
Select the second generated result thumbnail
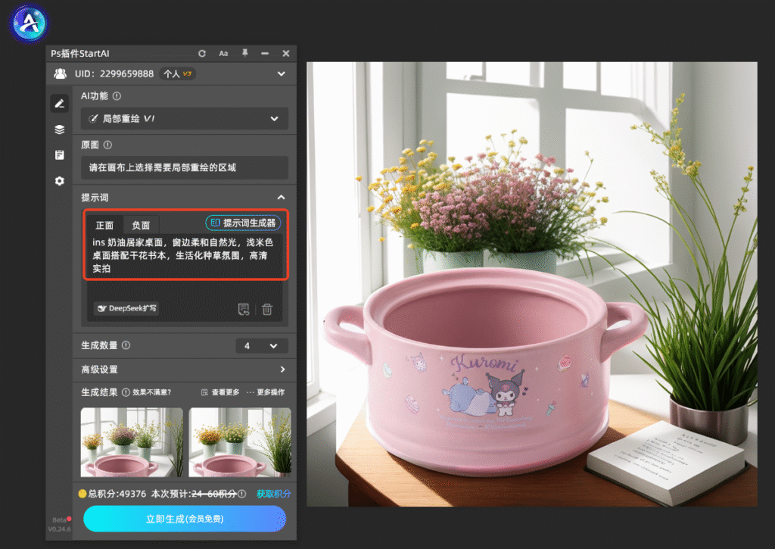pyautogui.click(x=240, y=442)
